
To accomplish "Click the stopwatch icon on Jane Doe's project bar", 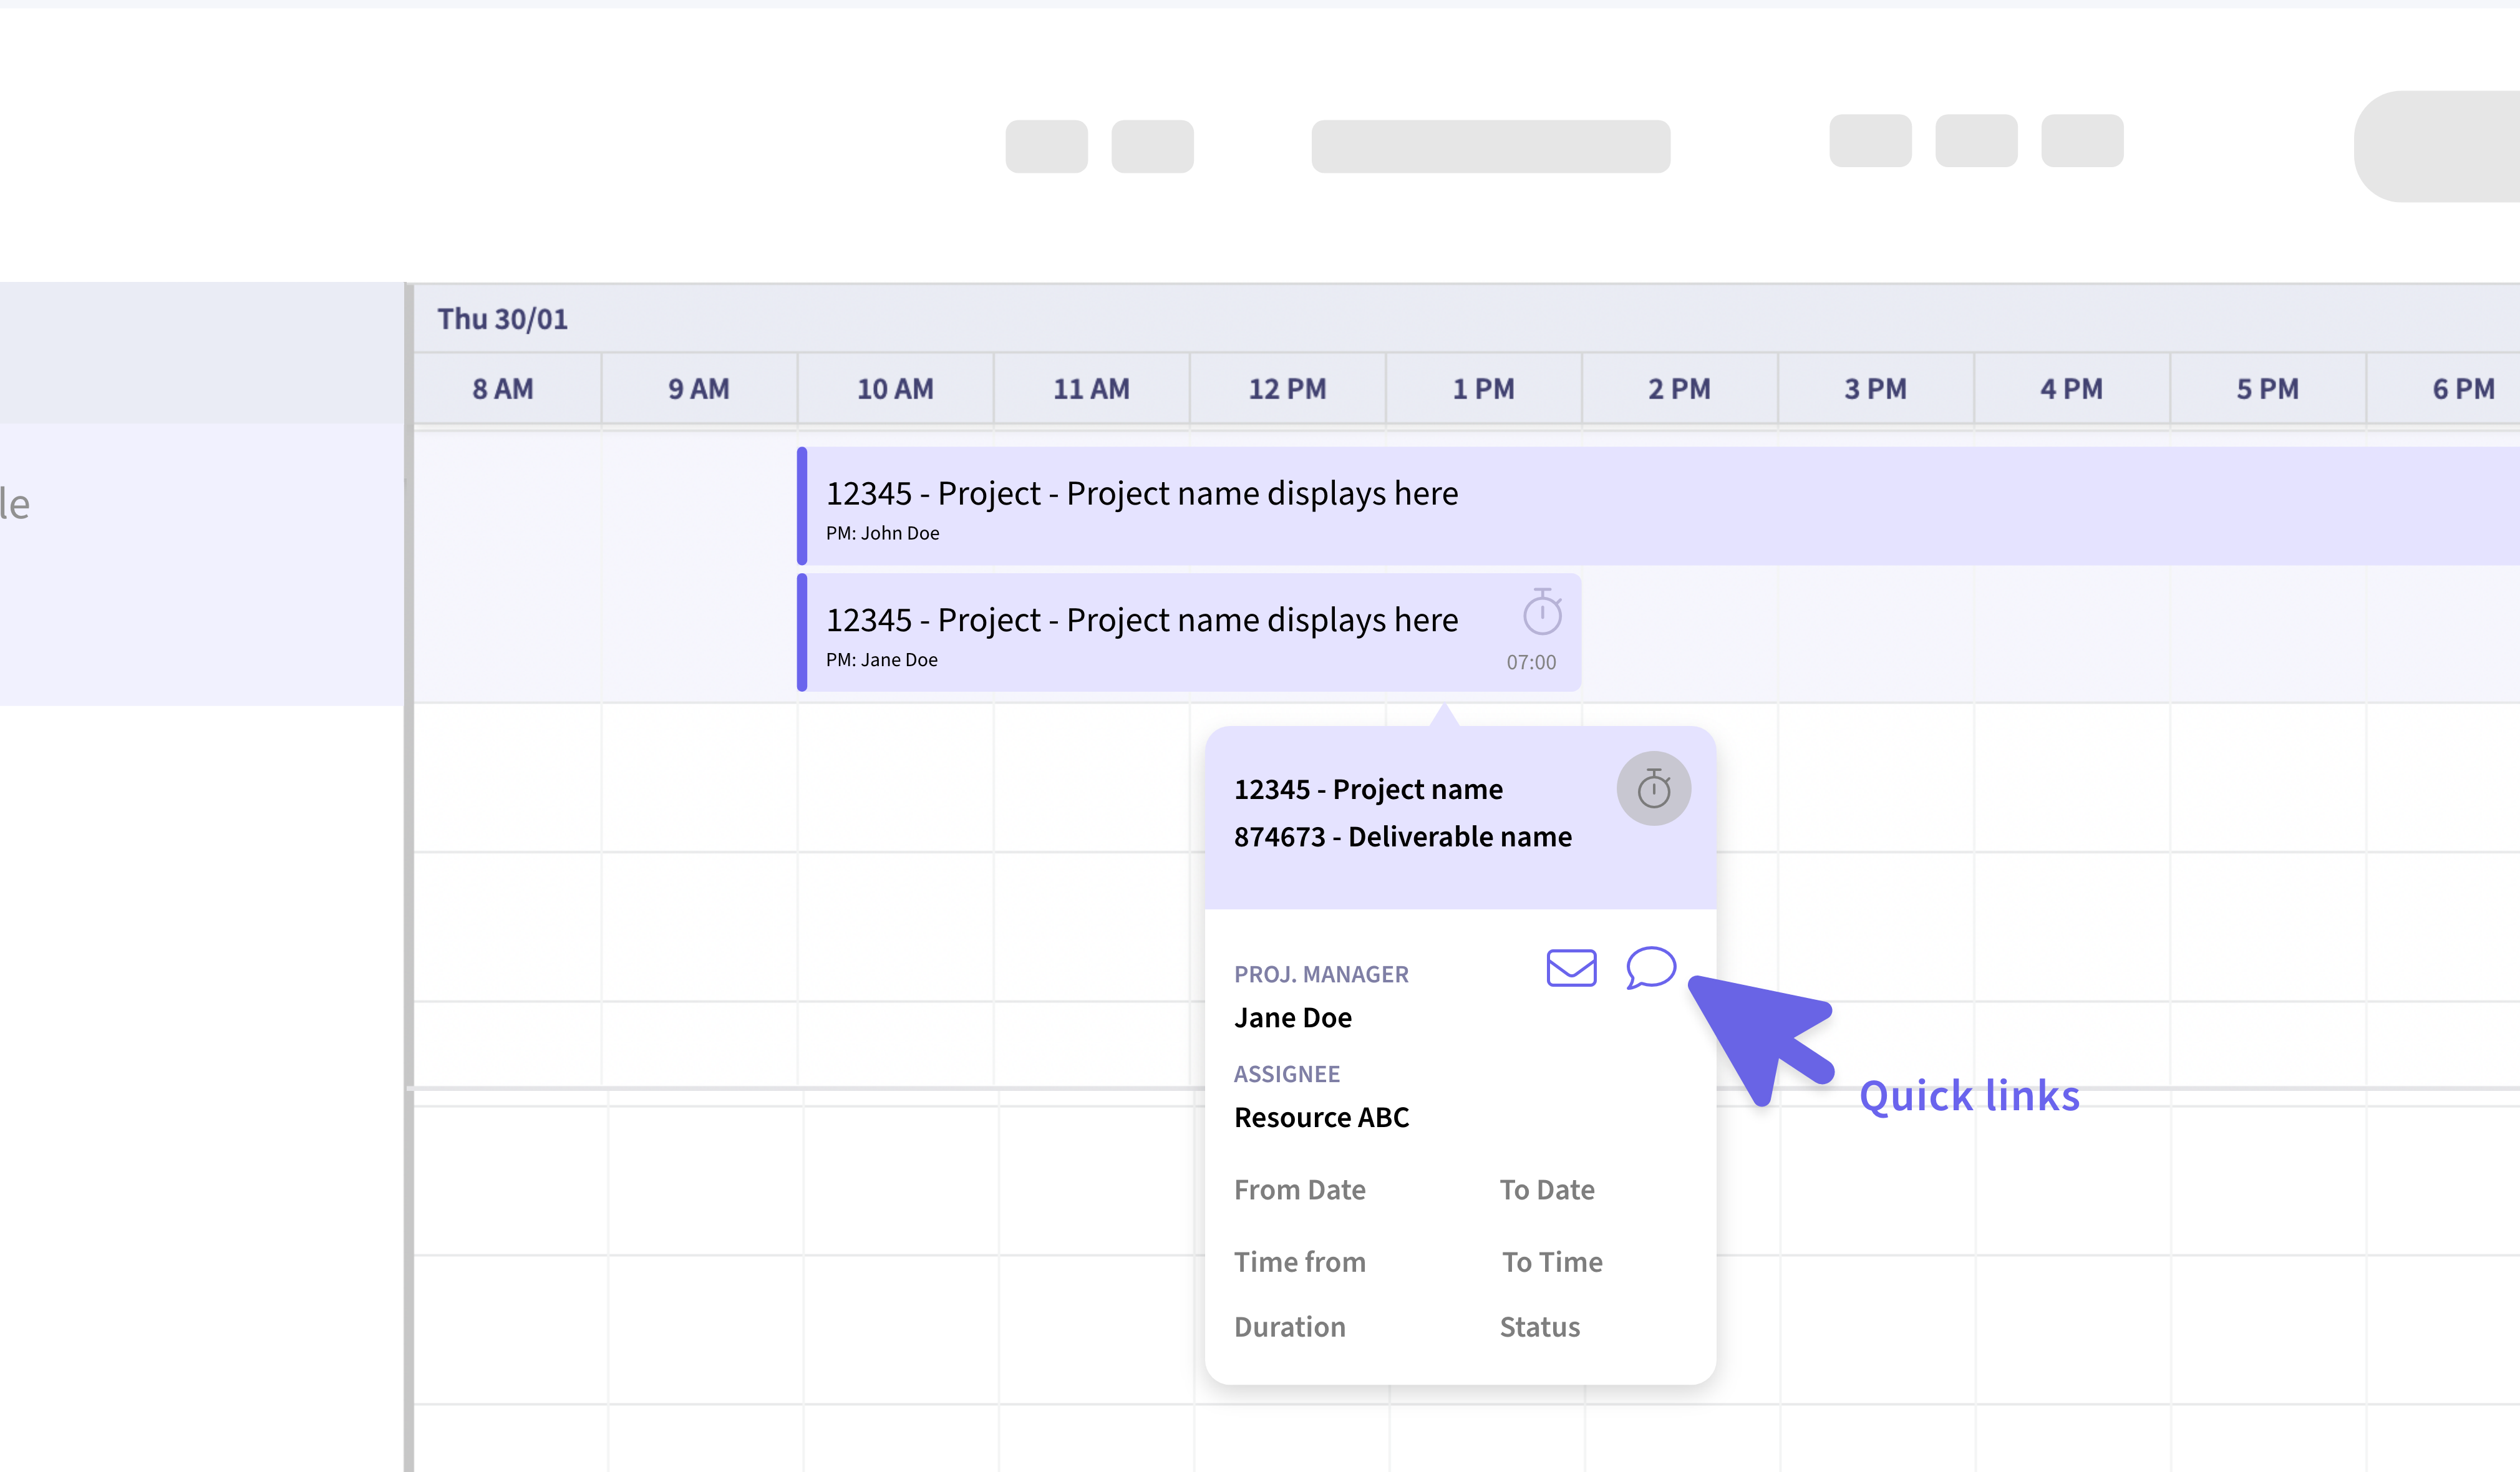I will point(1542,612).
